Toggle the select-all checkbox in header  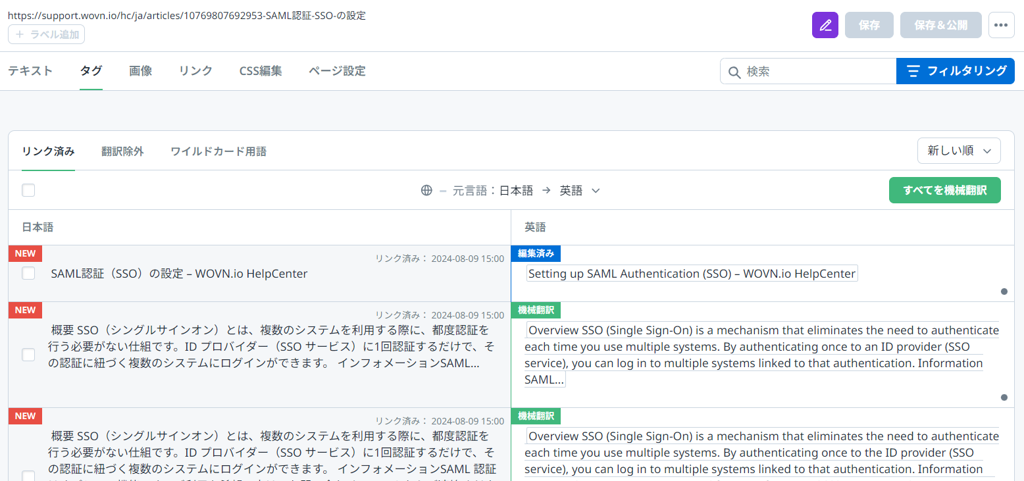pyautogui.click(x=28, y=190)
